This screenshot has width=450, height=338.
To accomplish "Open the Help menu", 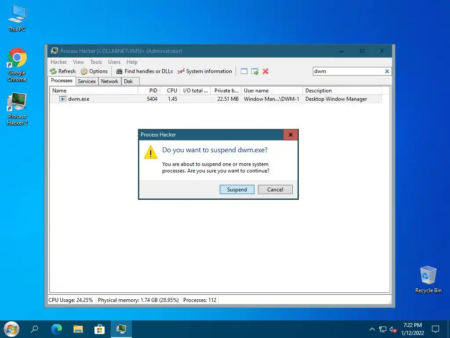I will click(x=132, y=62).
